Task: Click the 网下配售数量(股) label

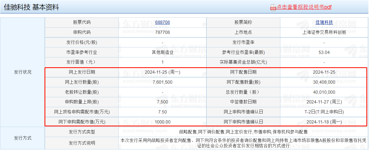Action: point(243,82)
